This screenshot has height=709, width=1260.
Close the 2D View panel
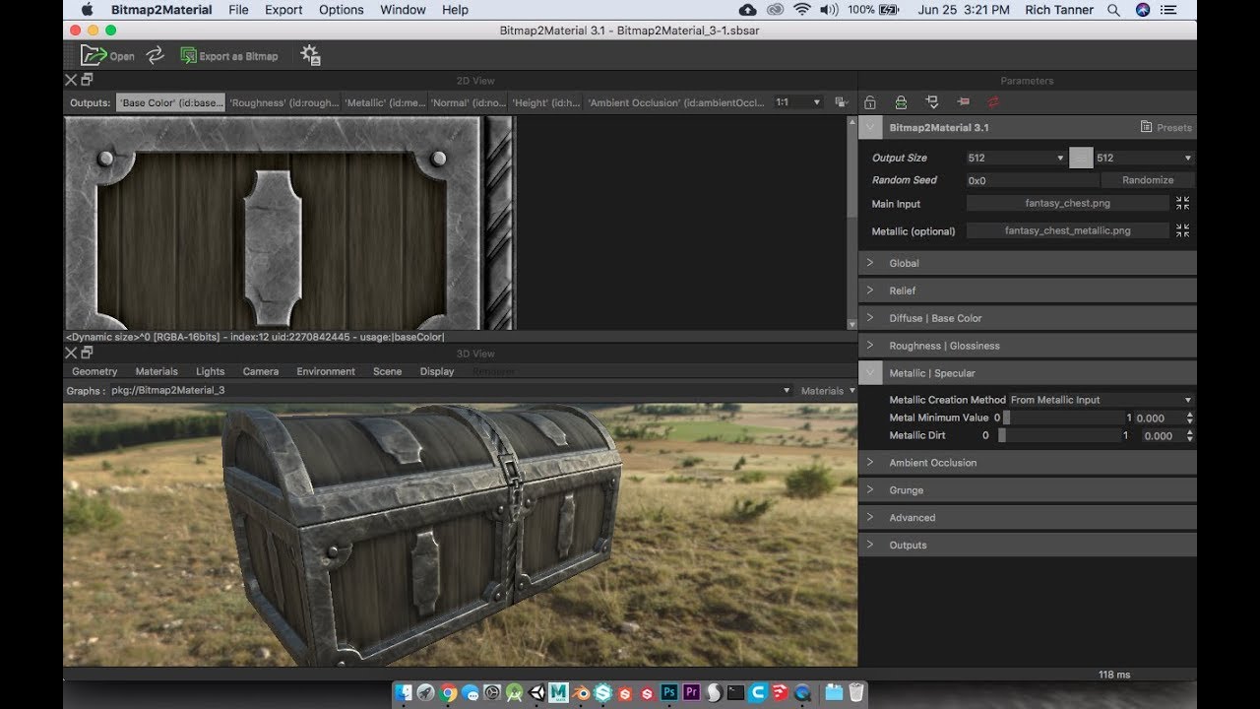click(x=71, y=80)
